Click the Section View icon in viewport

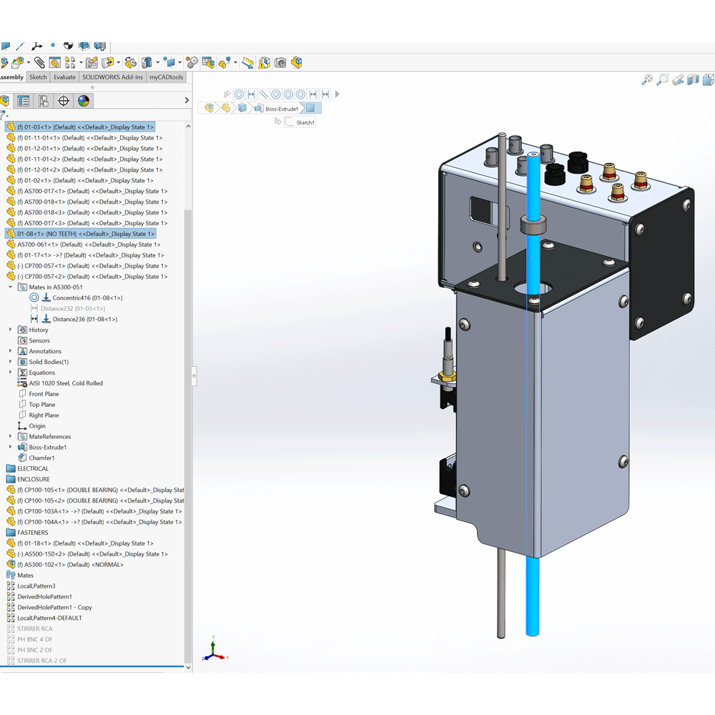(693, 80)
